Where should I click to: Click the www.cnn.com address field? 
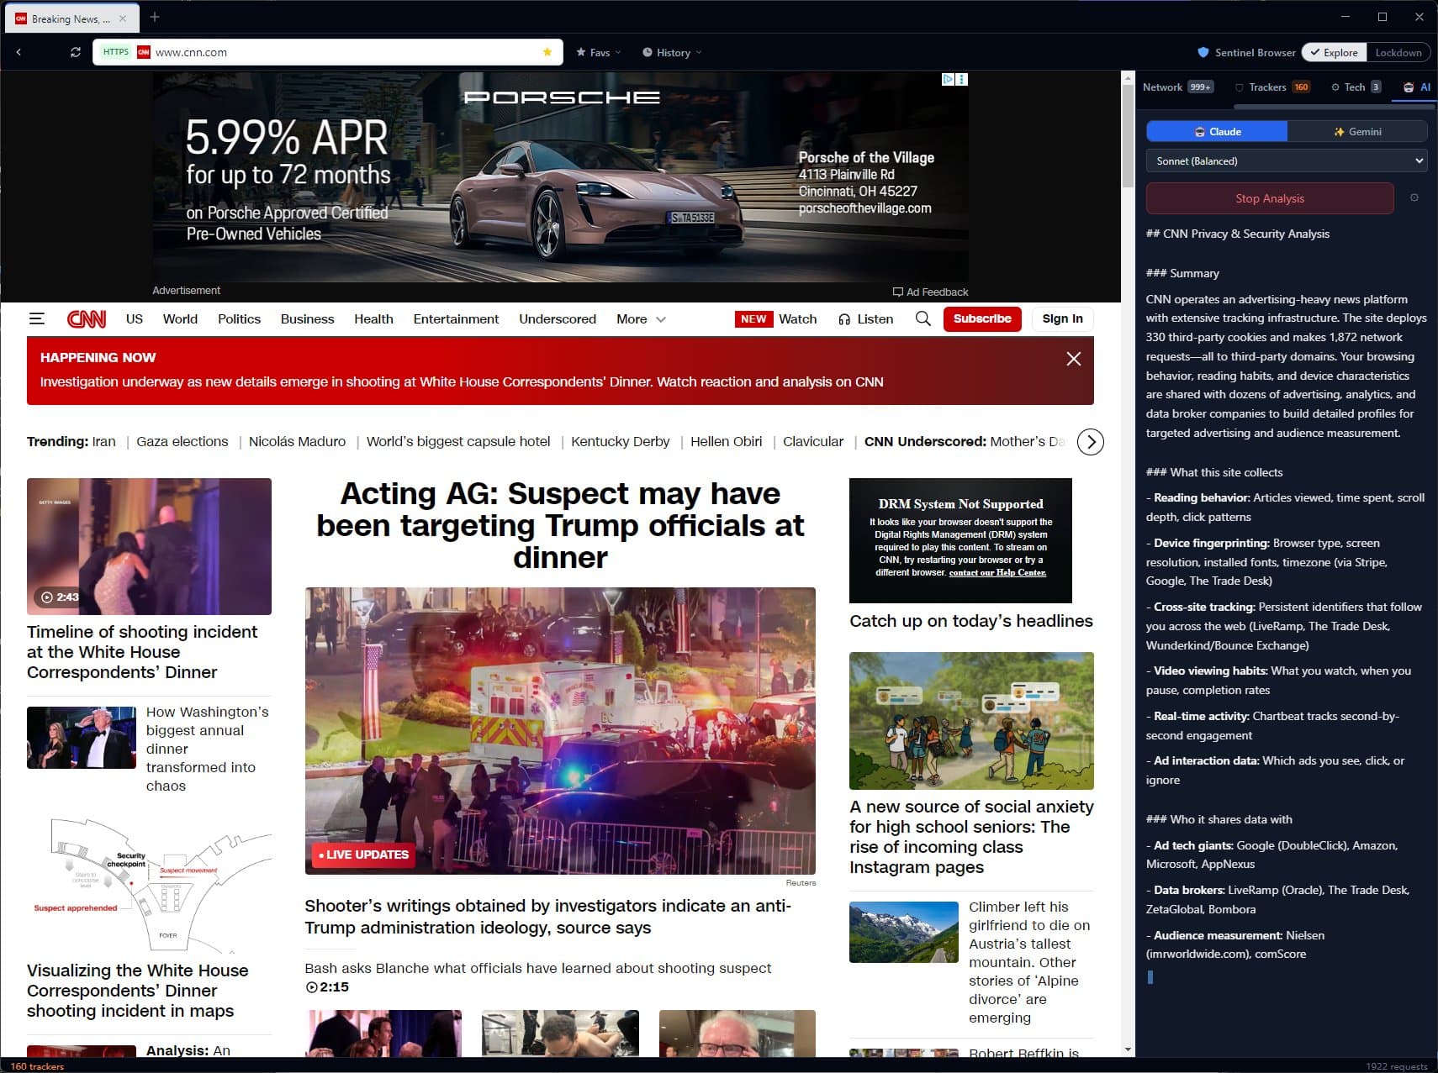point(328,52)
